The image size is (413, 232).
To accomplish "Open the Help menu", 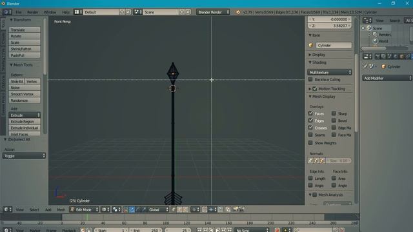I will click(66, 12).
